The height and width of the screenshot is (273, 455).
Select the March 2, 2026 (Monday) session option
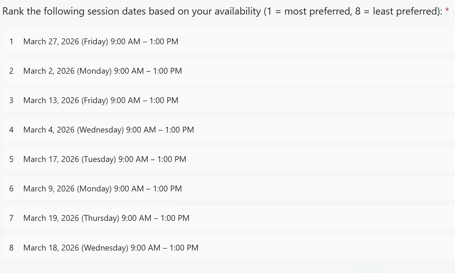103,71
